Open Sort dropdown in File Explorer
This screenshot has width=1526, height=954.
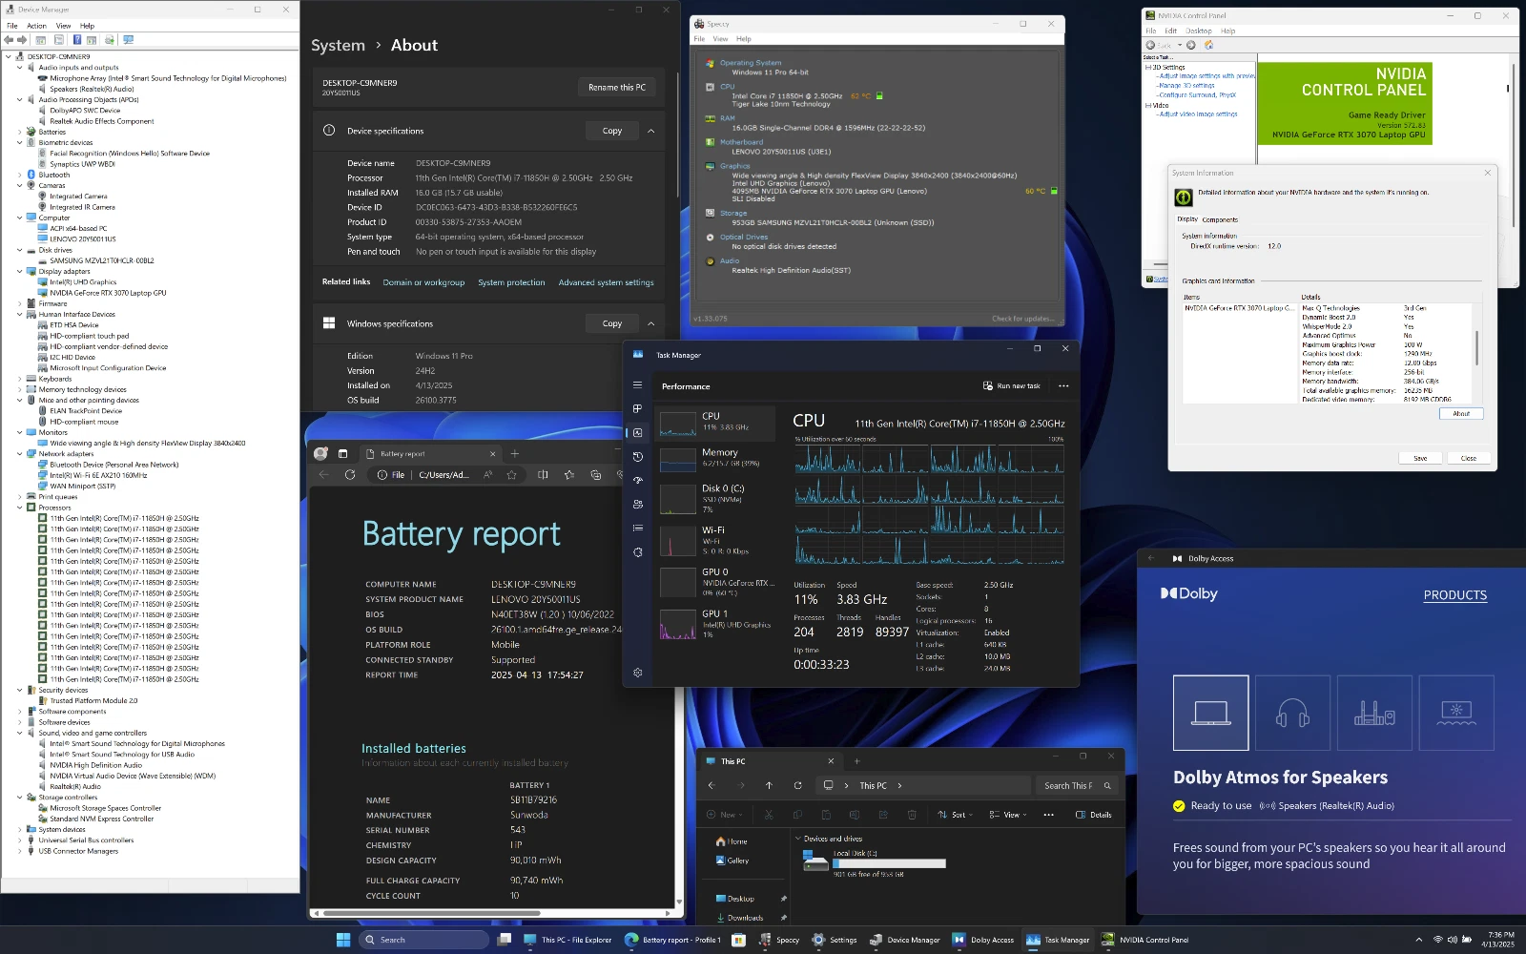pos(955,815)
